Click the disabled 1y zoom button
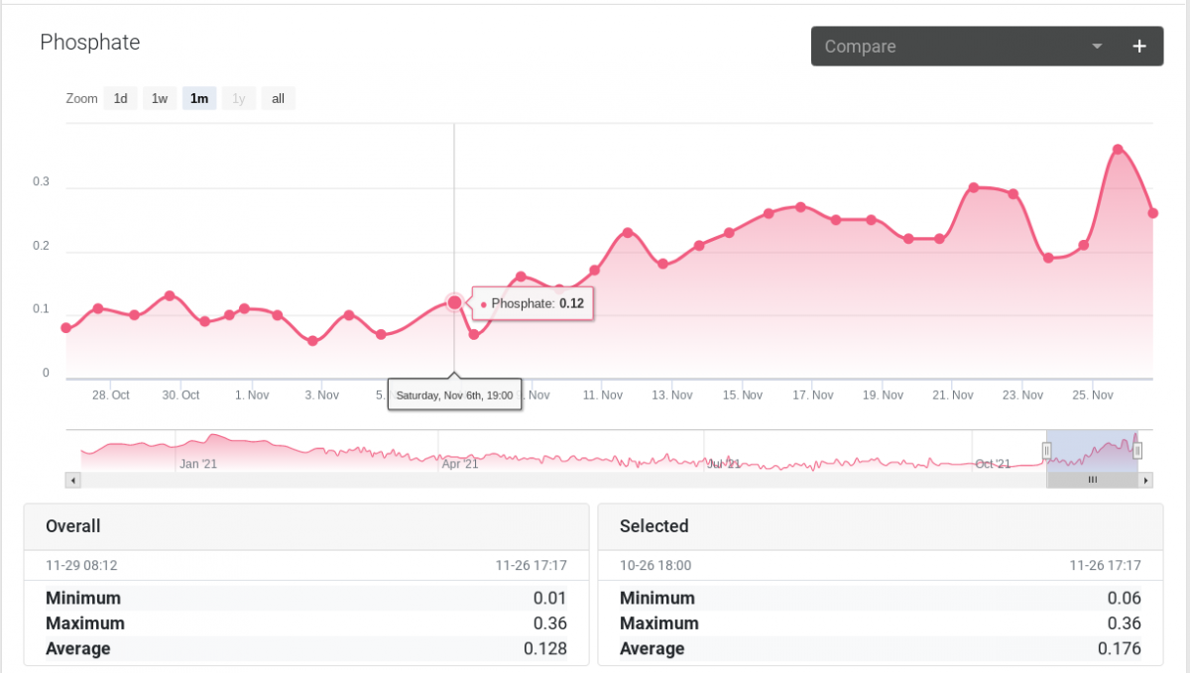Image resolution: width=1190 pixels, height=673 pixels. 239,98
